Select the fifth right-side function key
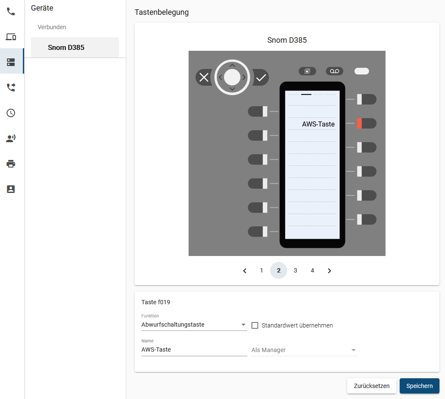The height and width of the screenshot is (399, 445). [x=367, y=195]
